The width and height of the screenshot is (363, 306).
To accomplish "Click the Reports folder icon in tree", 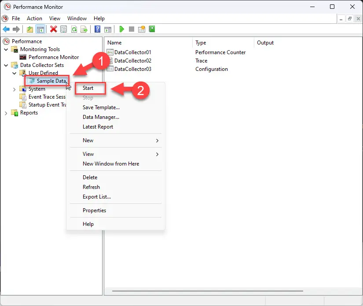I will point(15,113).
